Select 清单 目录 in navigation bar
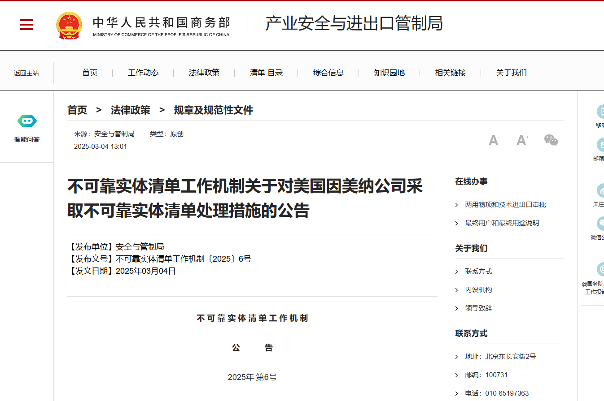The width and height of the screenshot is (604, 401). 266,73
